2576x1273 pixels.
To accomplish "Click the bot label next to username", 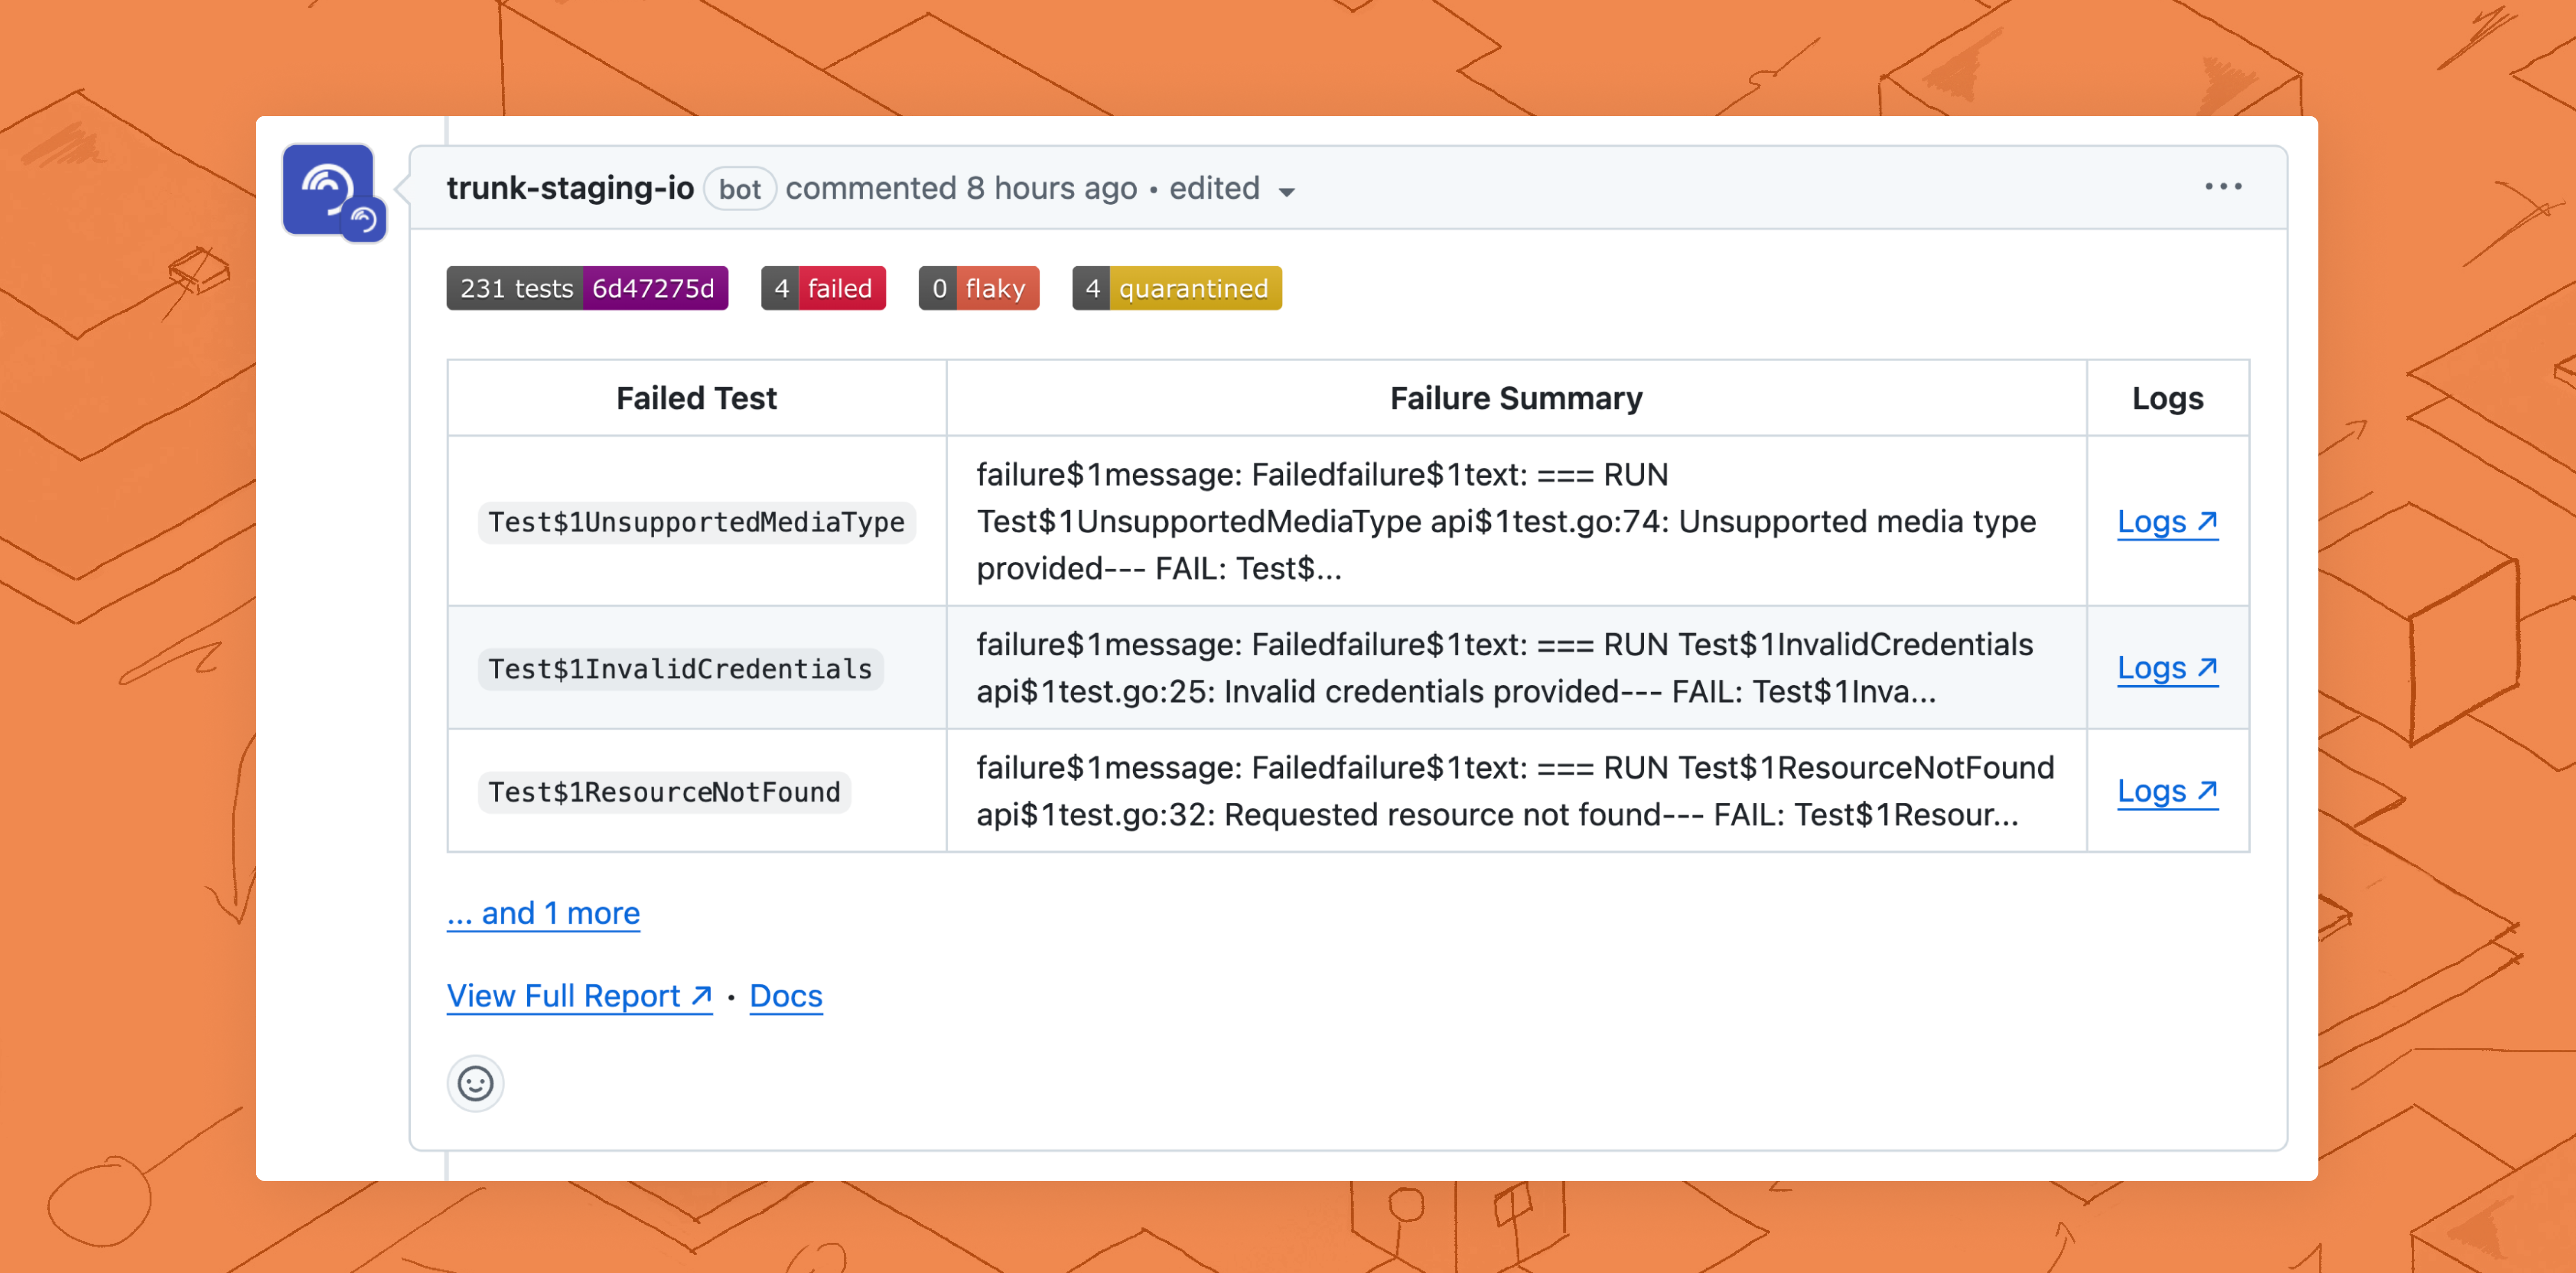I will tap(739, 189).
